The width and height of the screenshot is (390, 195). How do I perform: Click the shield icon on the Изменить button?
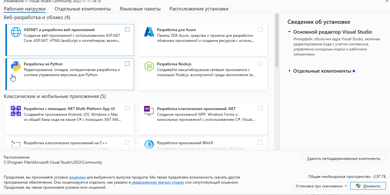(x=358, y=186)
